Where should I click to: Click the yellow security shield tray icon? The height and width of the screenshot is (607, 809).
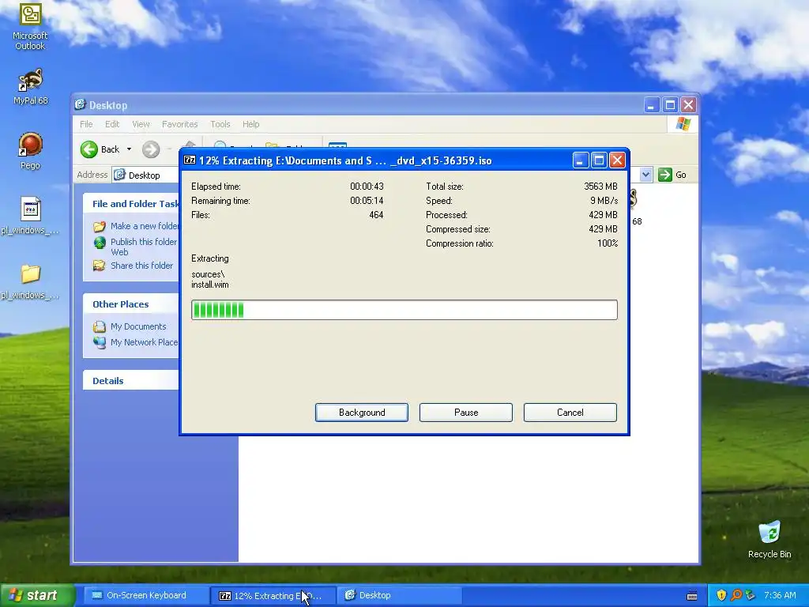(721, 595)
